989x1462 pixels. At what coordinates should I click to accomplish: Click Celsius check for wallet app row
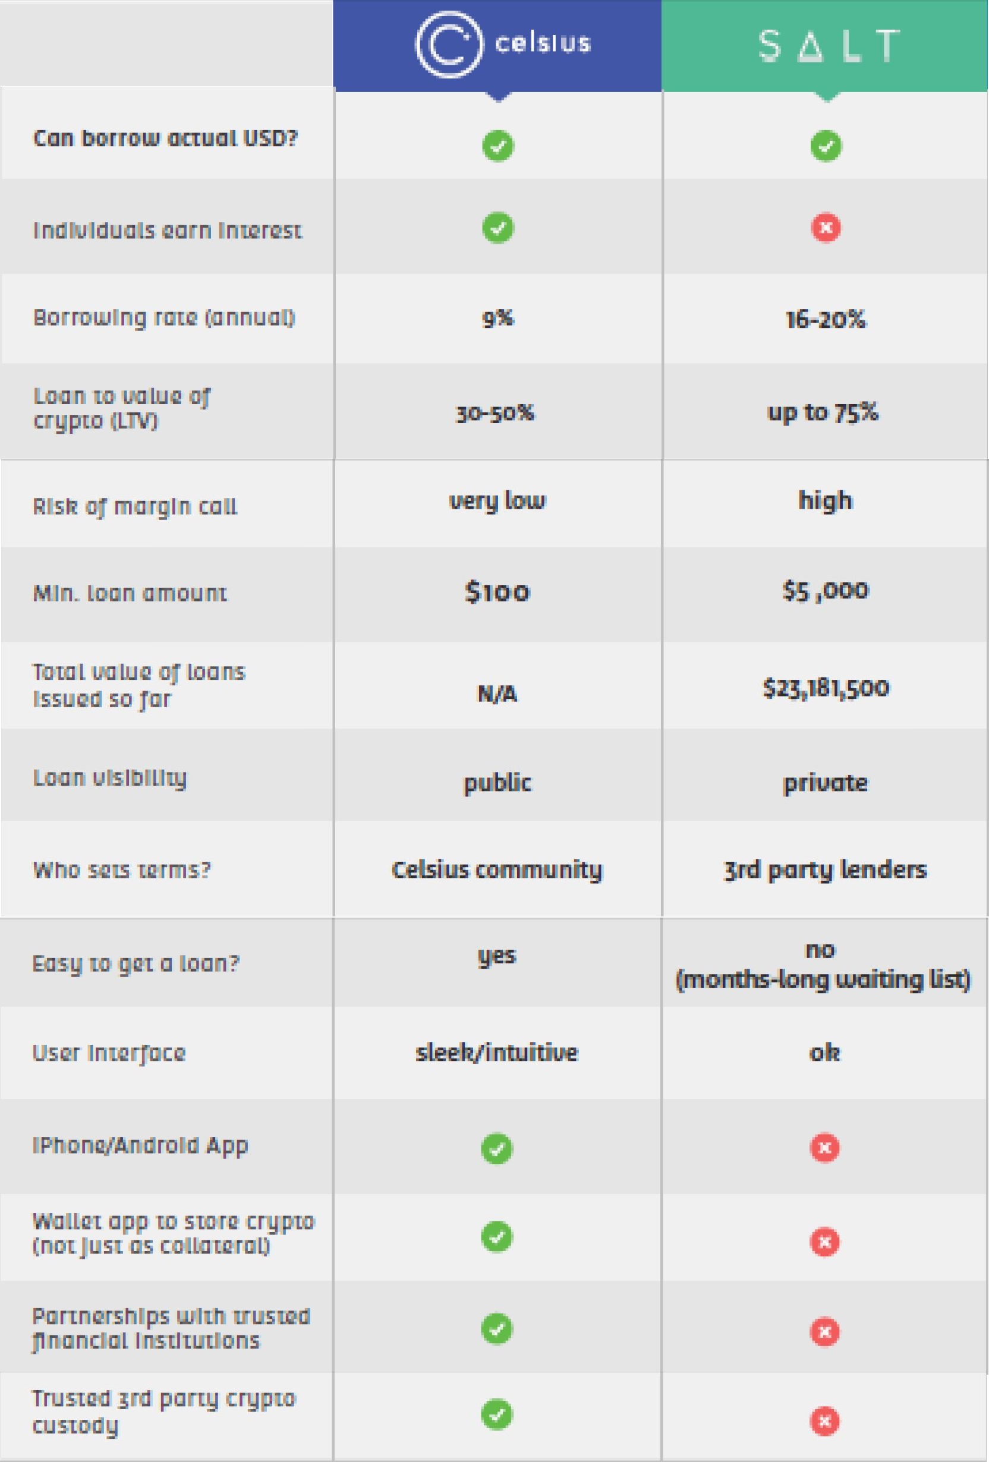pos(497,1237)
